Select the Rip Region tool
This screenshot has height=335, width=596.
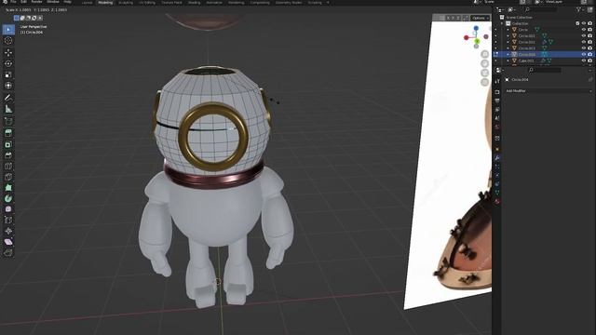(x=8, y=252)
